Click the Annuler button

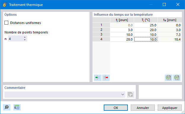point(143,108)
